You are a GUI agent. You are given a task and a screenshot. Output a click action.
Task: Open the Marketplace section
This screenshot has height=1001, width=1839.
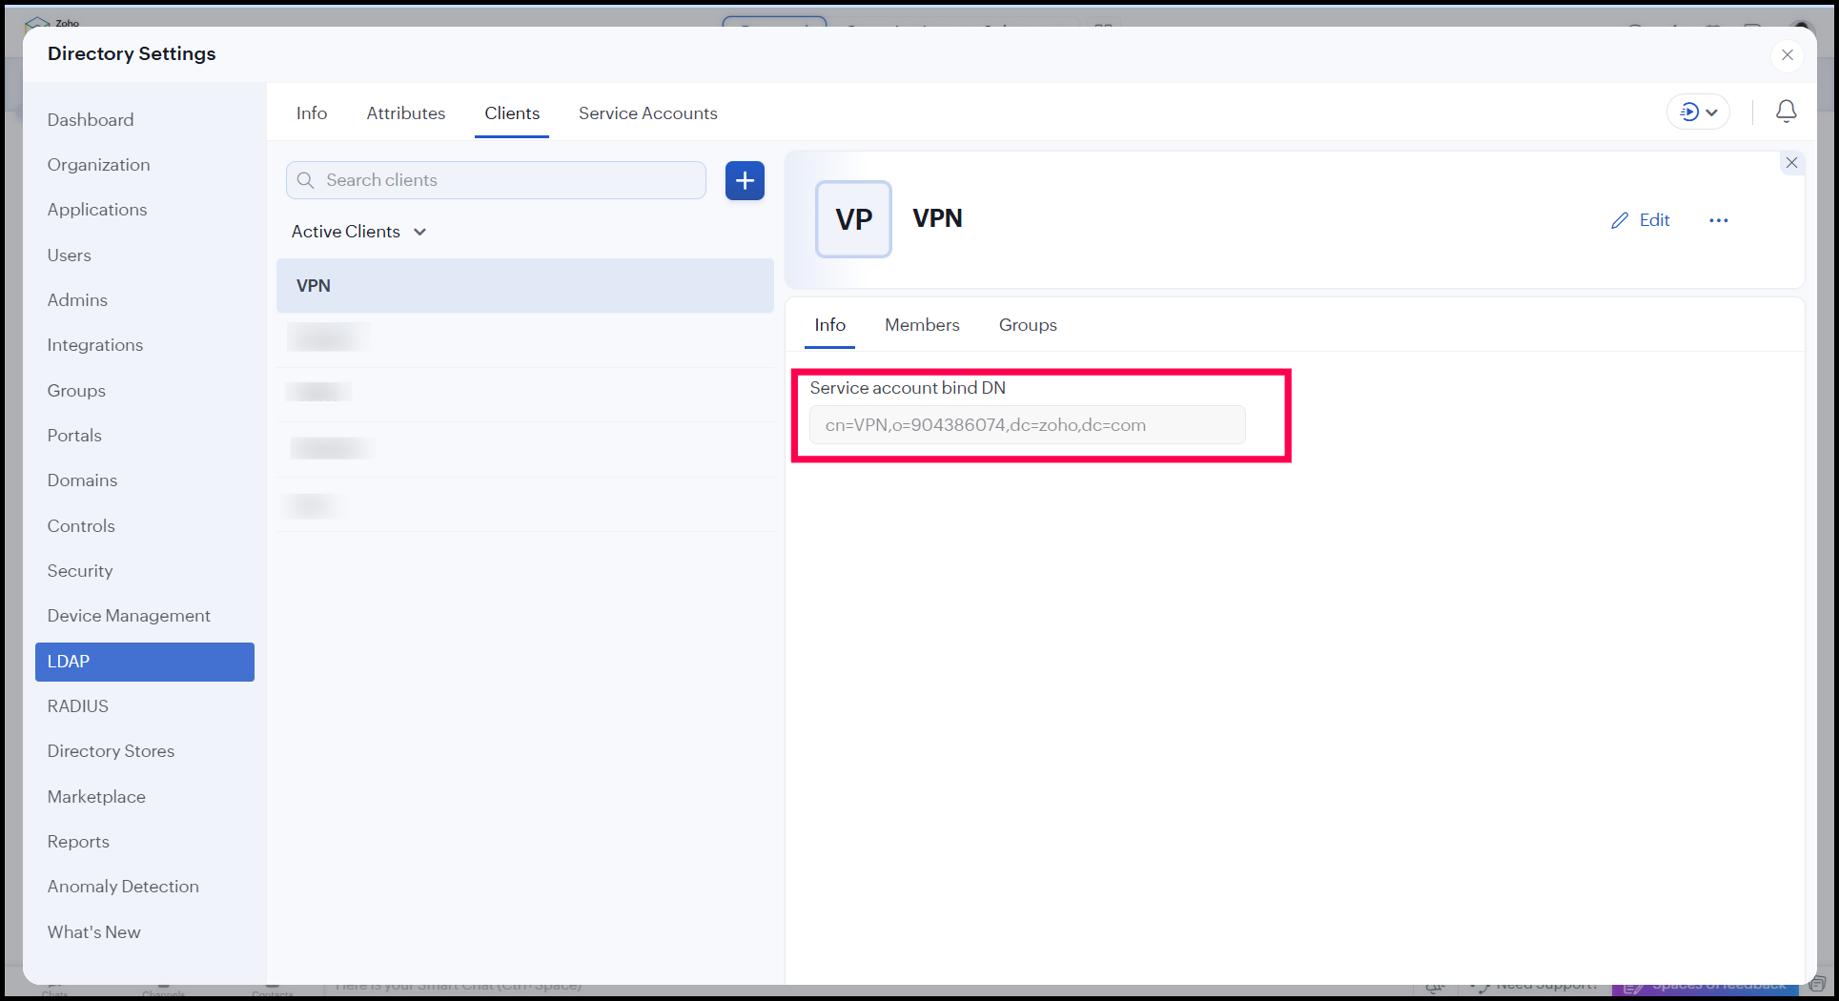96,797
